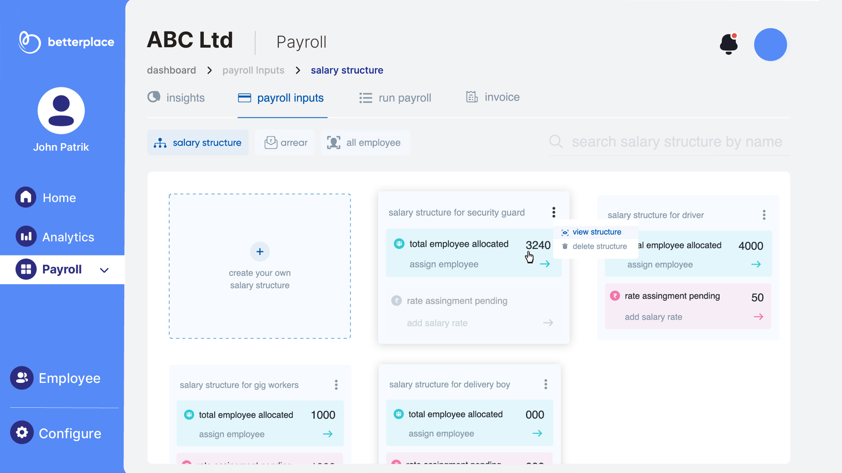Click the notification bell icon

click(728, 44)
